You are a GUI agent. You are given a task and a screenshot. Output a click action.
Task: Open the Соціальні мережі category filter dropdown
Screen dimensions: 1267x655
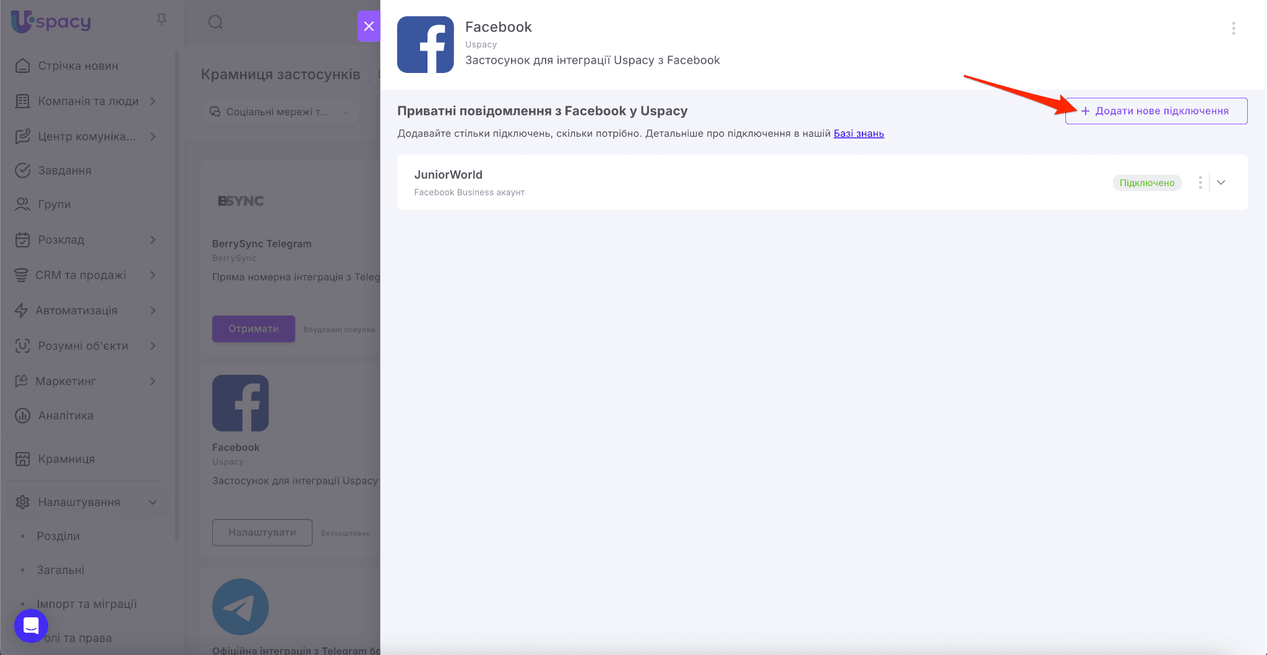coord(280,112)
